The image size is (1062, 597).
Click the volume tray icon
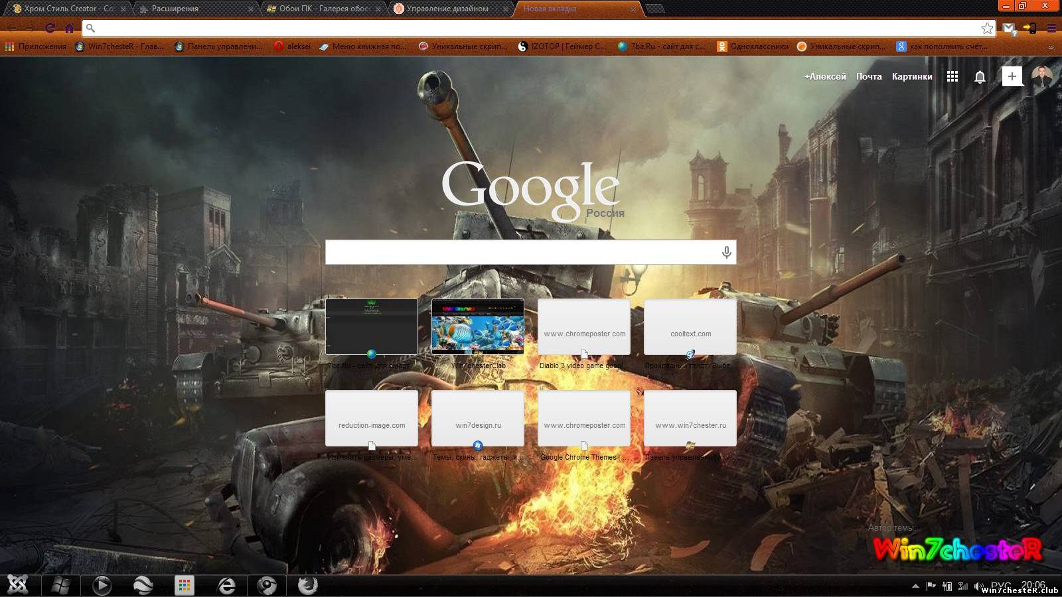point(978,586)
